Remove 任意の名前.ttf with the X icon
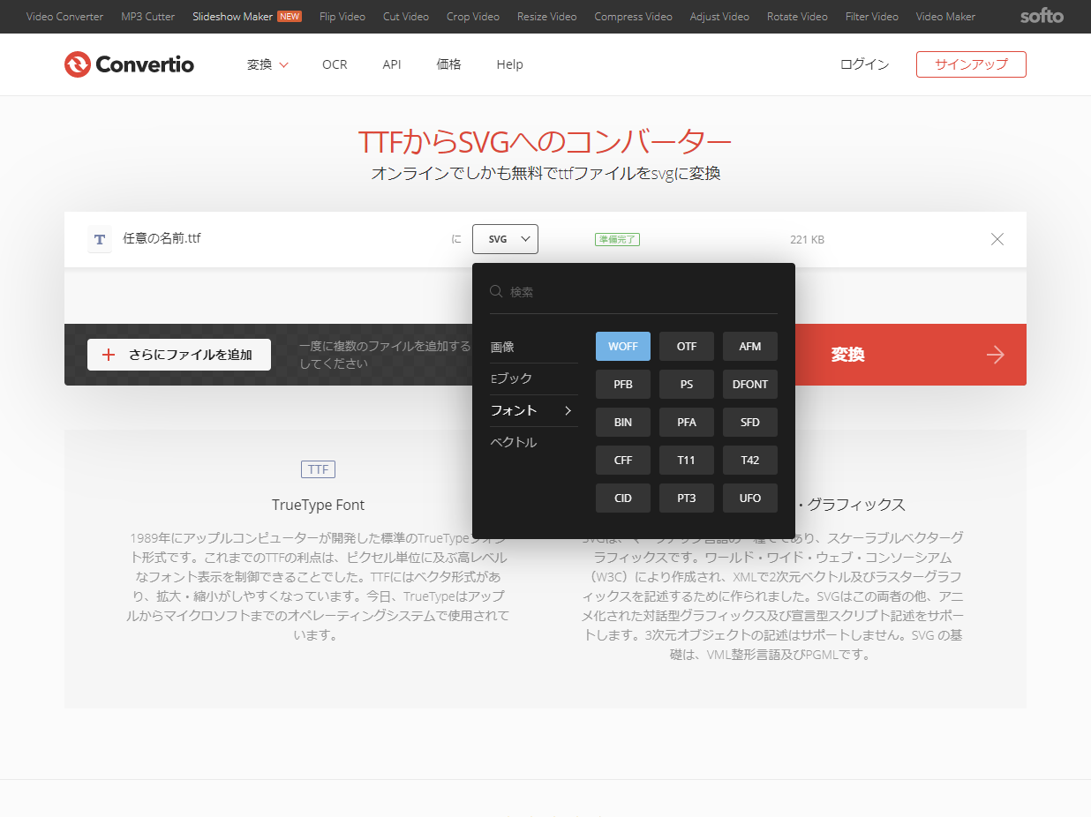Image resolution: width=1091 pixels, height=817 pixels. 997,239
